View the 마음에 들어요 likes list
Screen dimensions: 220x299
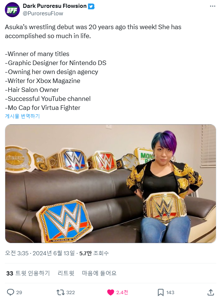(99, 273)
